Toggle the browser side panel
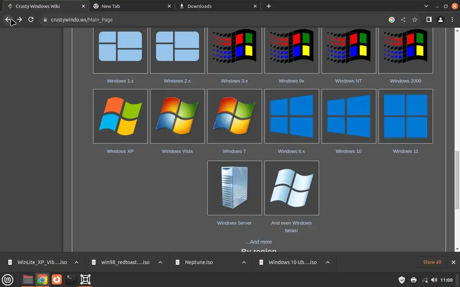 (x=429, y=20)
